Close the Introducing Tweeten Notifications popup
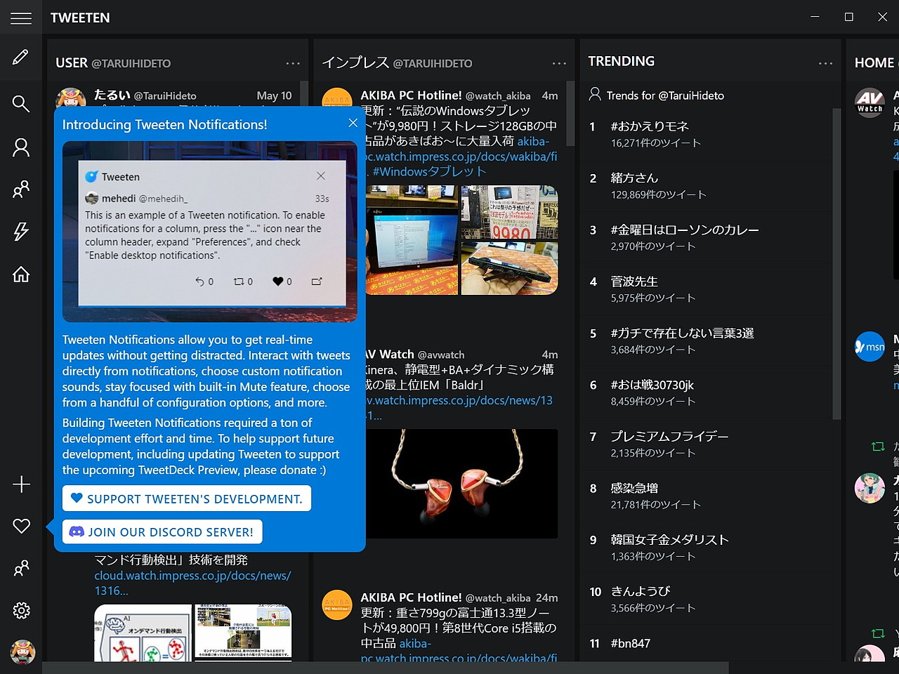Image resolution: width=899 pixels, height=674 pixels. coord(353,122)
